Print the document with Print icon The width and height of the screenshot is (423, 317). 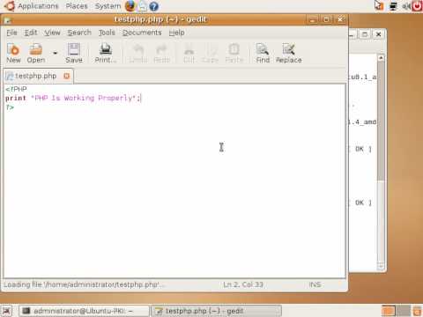point(106,53)
